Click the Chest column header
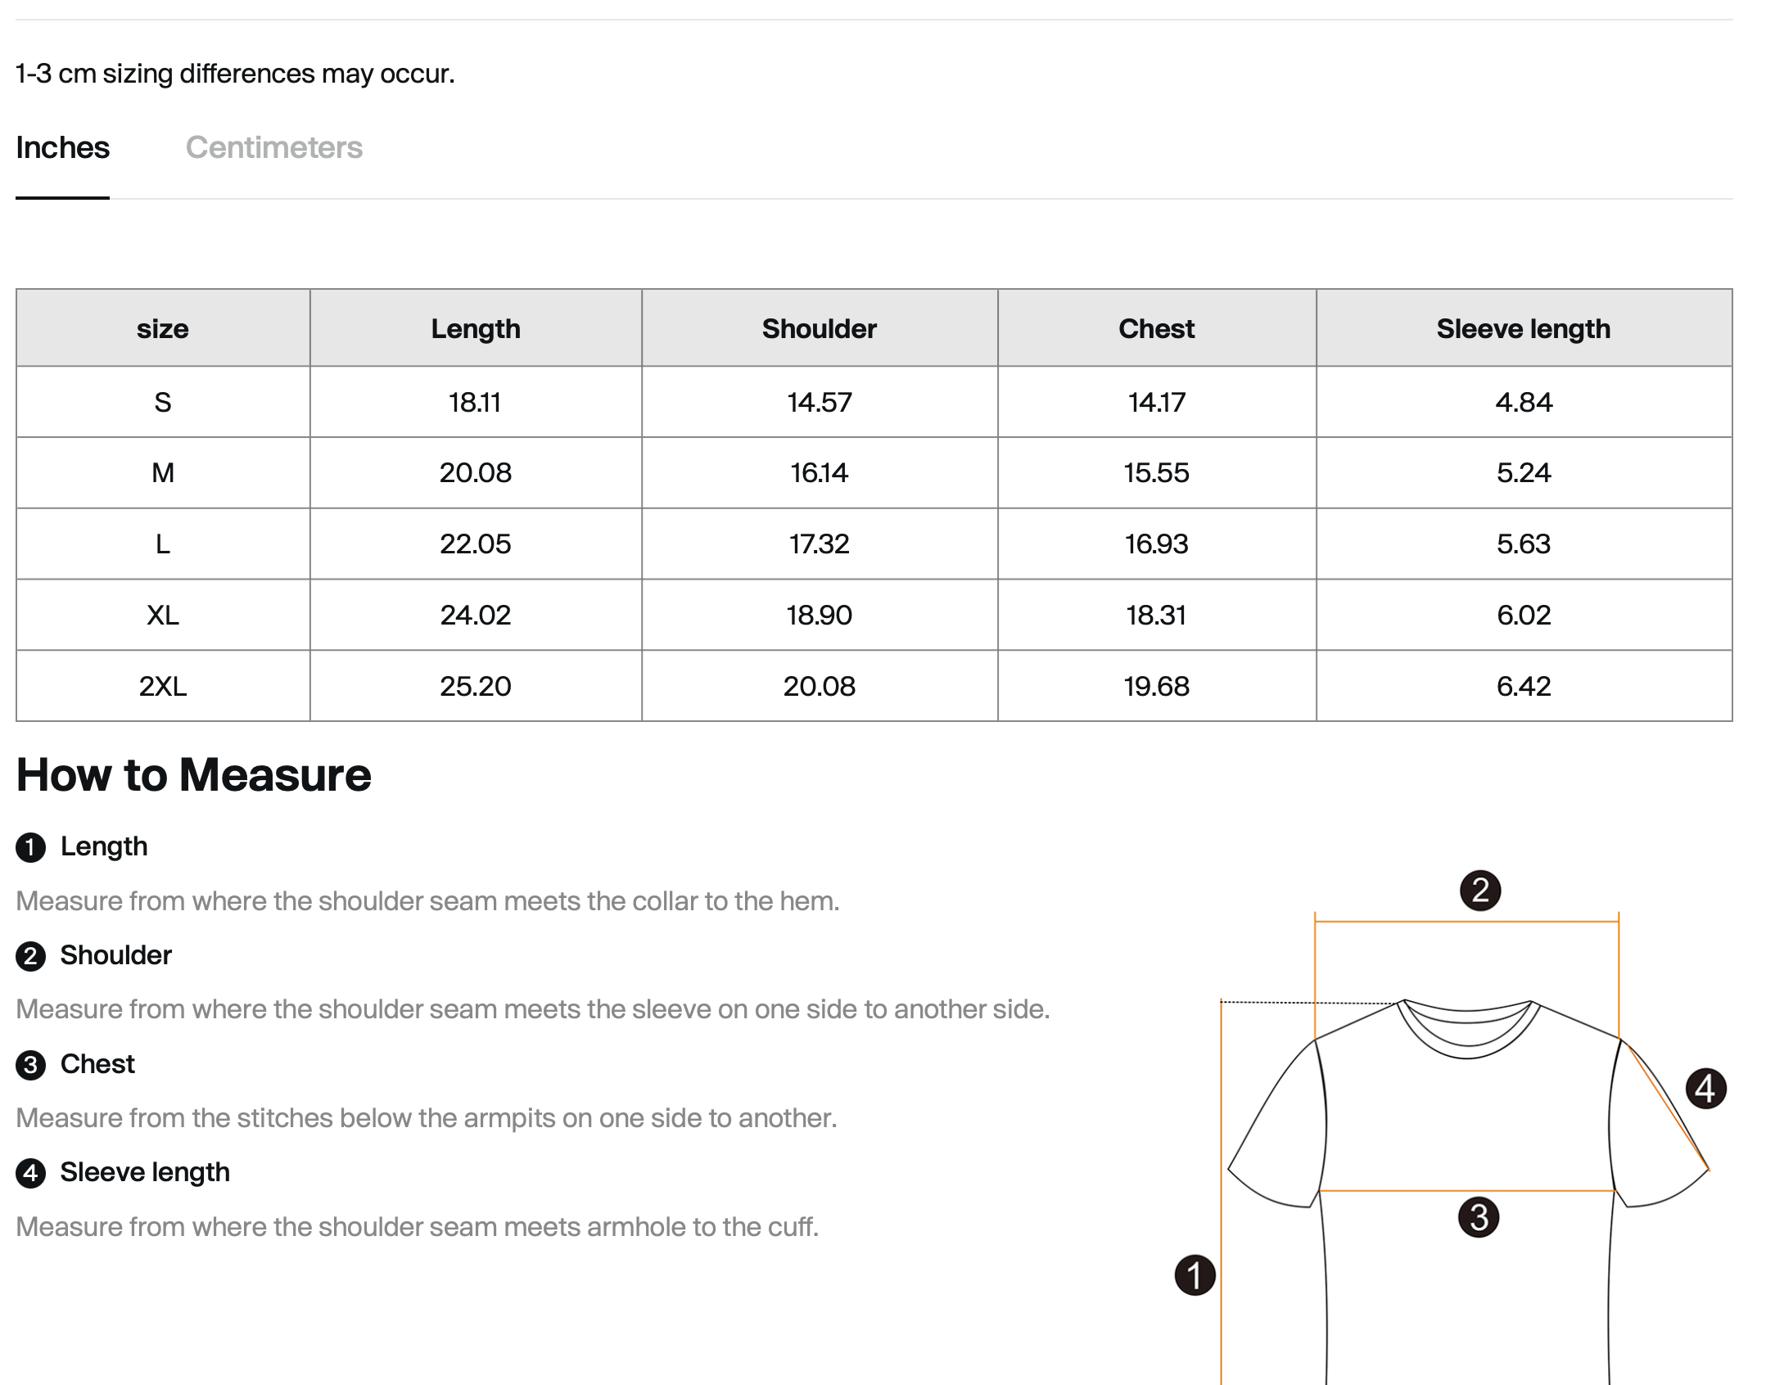This screenshot has width=1766, height=1385. 1156,329
